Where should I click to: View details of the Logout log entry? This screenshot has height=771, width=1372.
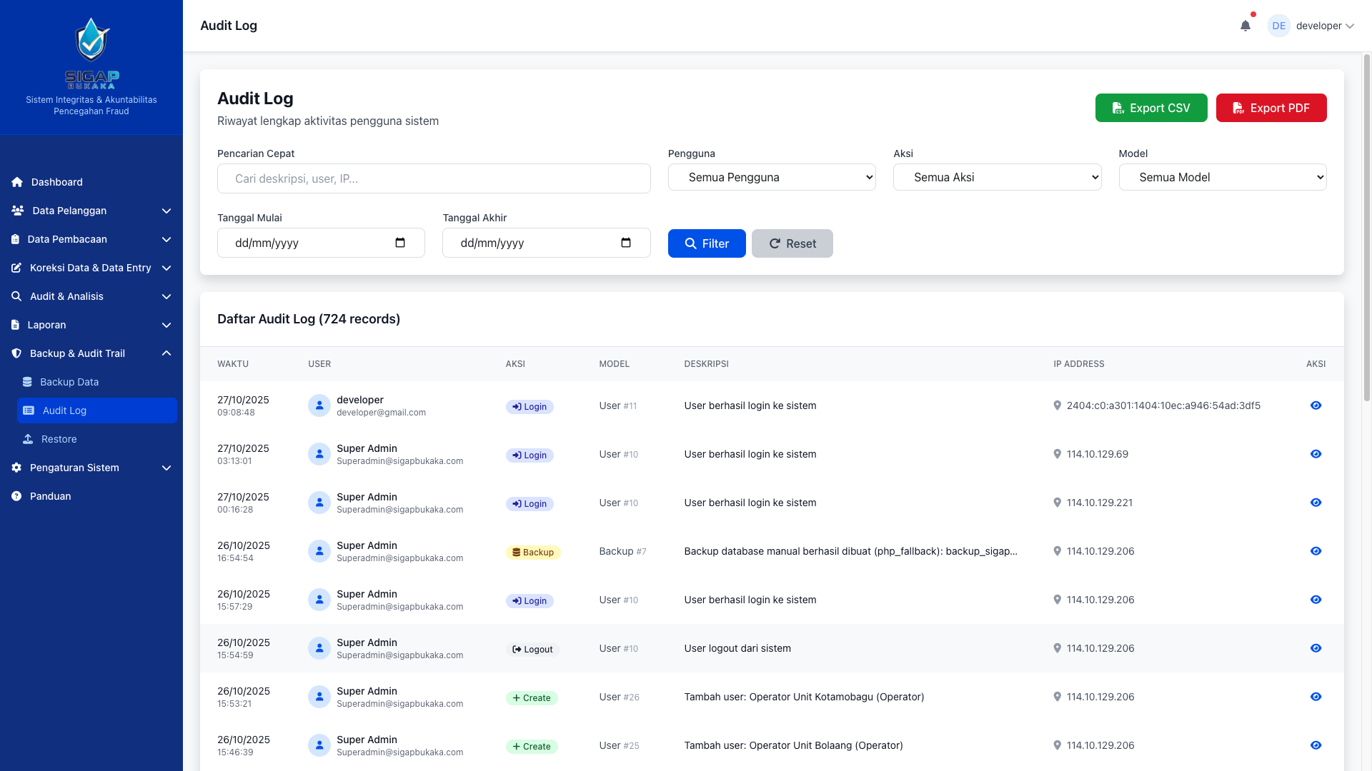click(x=1316, y=648)
